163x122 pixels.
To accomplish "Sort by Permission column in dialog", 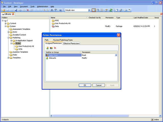I will pos(100,52).
